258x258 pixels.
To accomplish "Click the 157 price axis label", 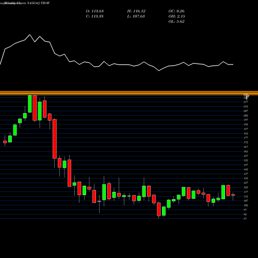I will tap(246, 156).
